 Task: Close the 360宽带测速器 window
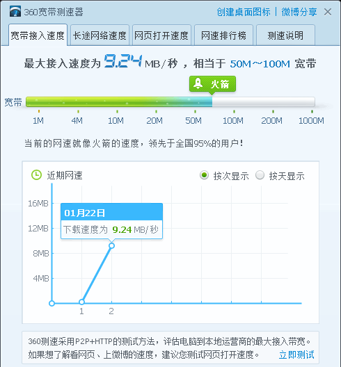tap(328, 12)
